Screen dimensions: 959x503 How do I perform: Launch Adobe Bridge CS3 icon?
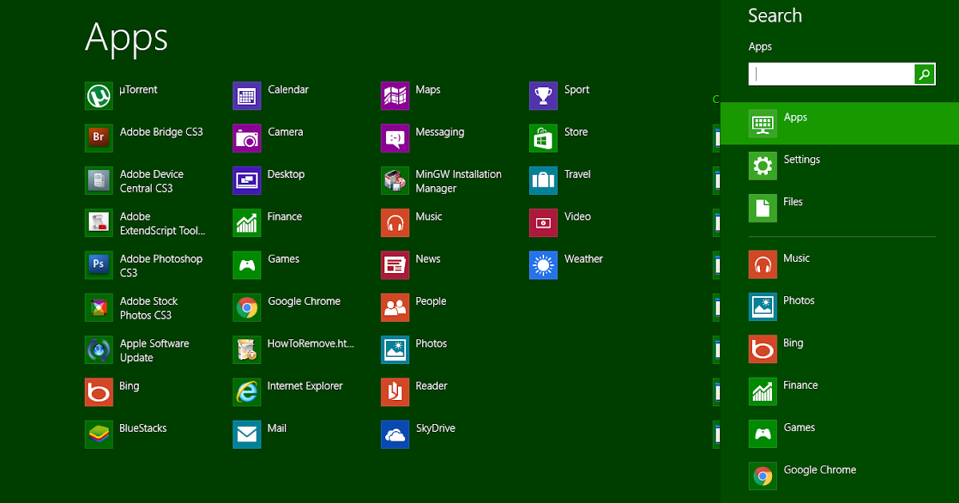point(98,138)
